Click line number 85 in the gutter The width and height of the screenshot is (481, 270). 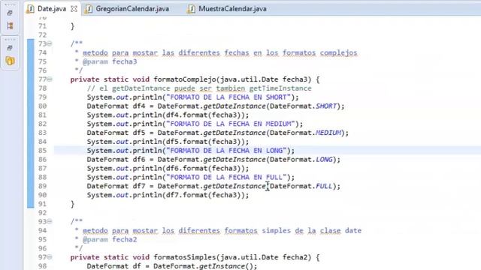(x=43, y=151)
